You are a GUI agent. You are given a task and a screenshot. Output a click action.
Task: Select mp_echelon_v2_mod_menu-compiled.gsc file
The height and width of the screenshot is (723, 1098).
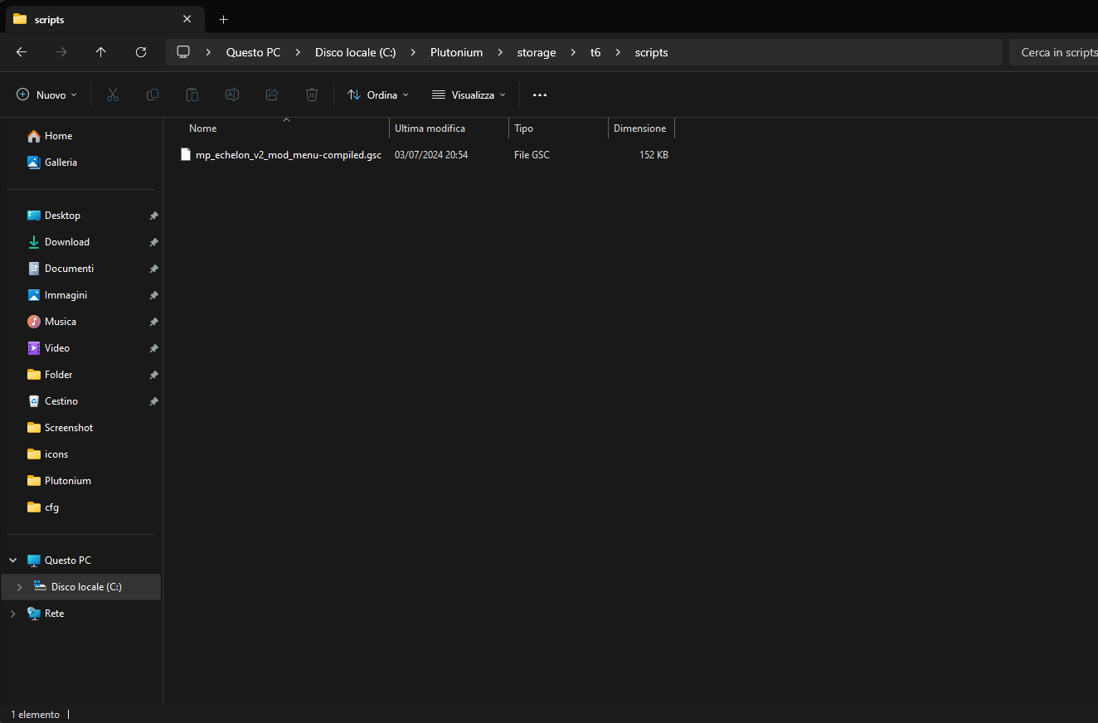pos(288,155)
